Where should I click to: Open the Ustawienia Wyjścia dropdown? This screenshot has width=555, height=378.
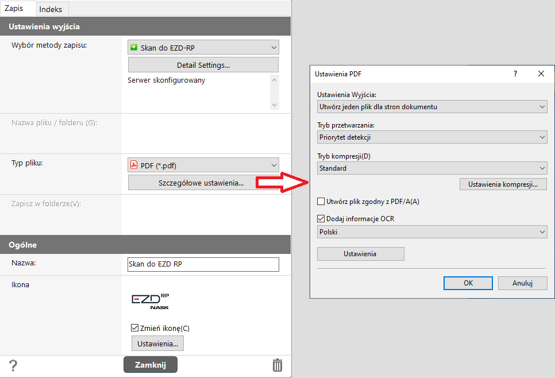tap(431, 107)
